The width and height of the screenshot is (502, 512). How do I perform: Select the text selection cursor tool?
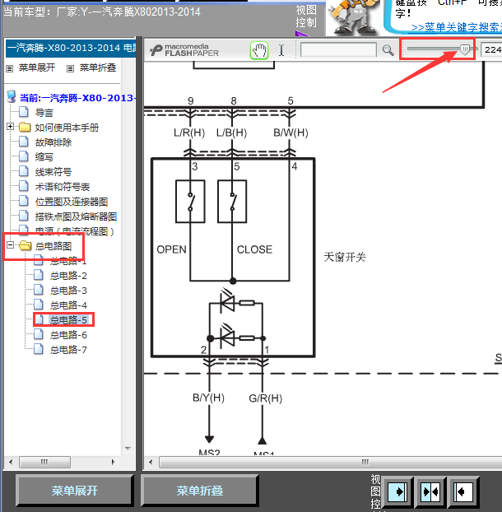pyautogui.click(x=281, y=50)
